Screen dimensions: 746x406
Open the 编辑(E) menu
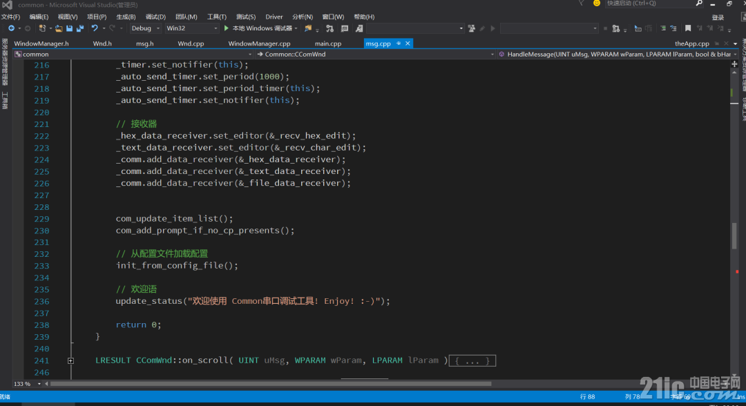pyautogui.click(x=39, y=17)
